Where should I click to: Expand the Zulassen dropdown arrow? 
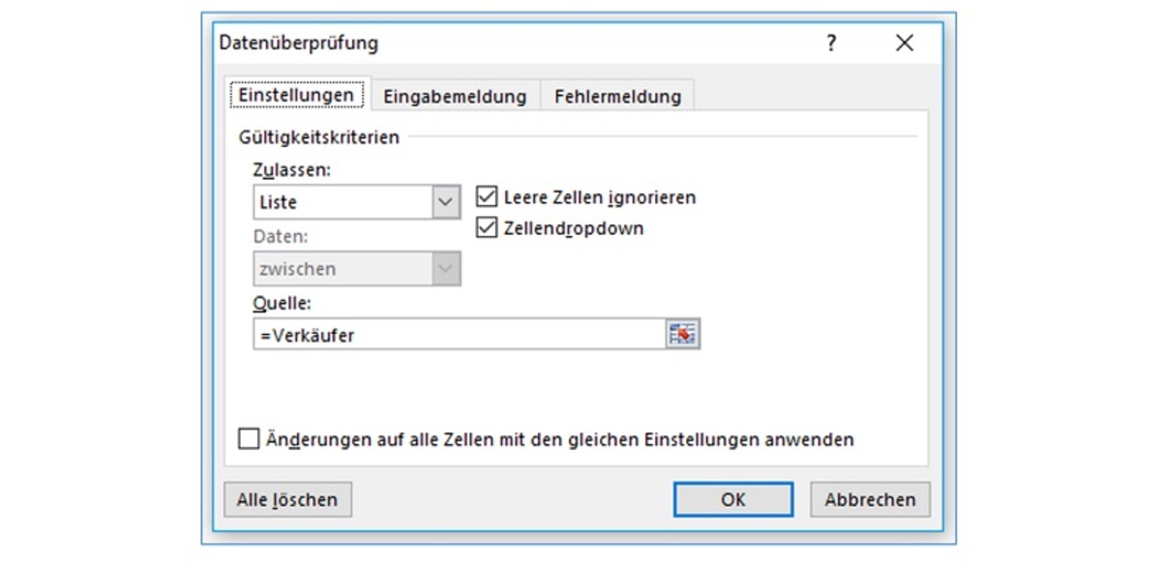(445, 203)
